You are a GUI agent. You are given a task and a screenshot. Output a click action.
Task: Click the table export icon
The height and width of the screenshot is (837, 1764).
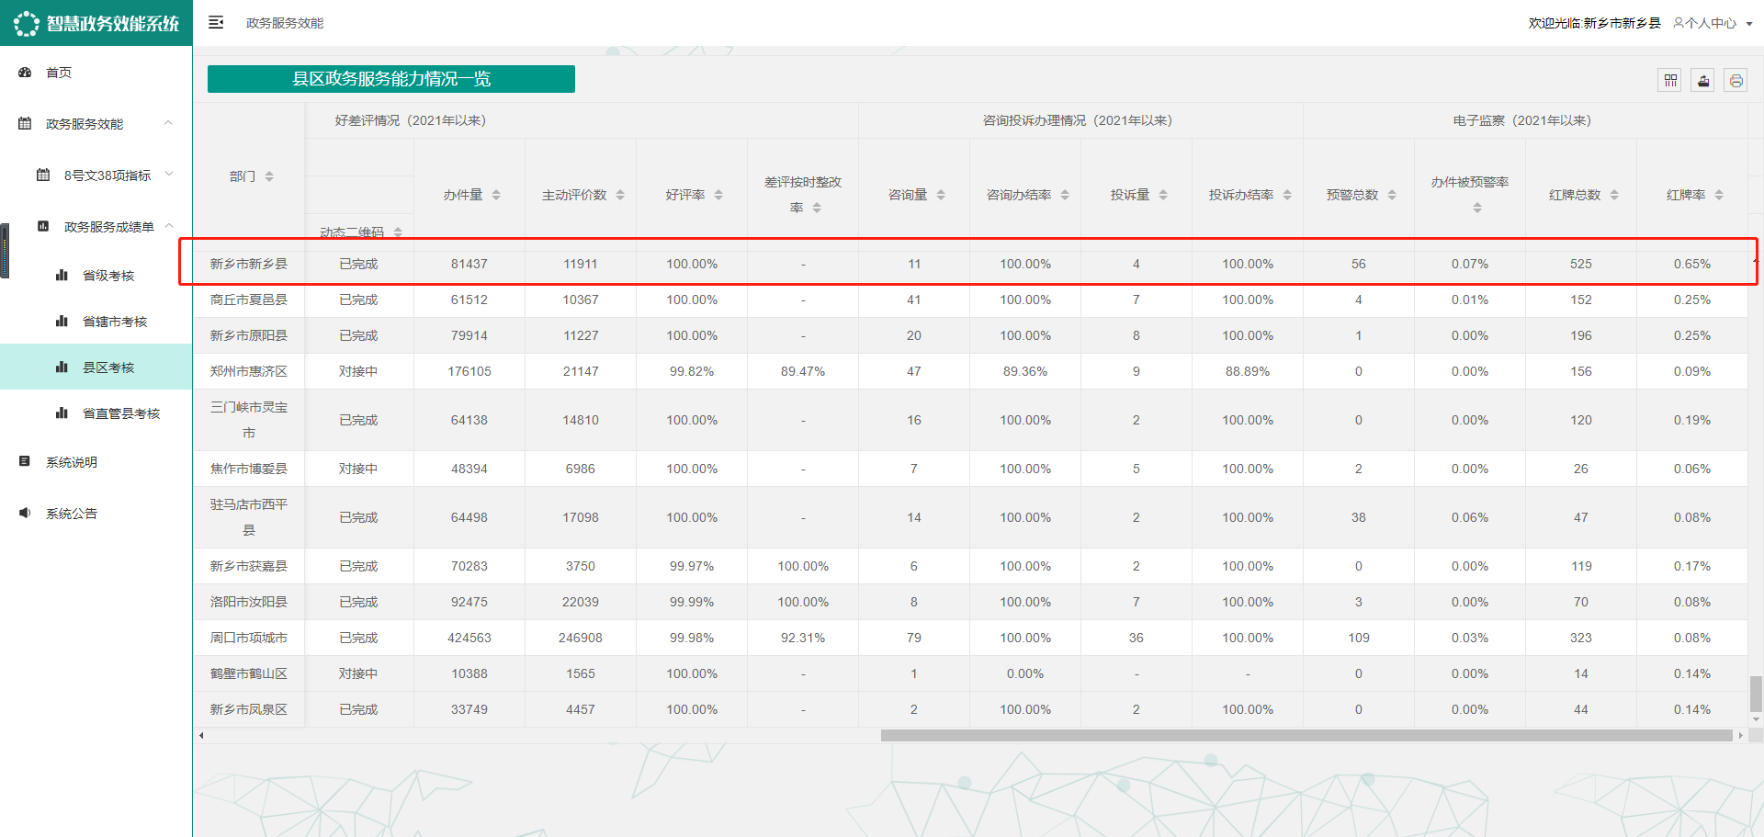pyautogui.click(x=1703, y=81)
